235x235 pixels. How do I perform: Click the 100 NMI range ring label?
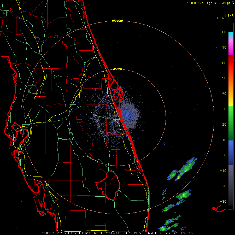click(x=117, y=21)
